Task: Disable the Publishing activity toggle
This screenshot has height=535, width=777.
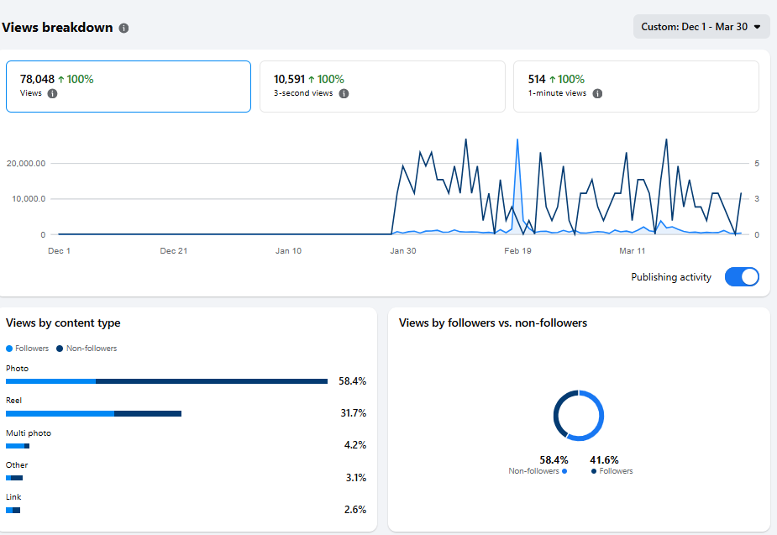Action: (742, 276)
